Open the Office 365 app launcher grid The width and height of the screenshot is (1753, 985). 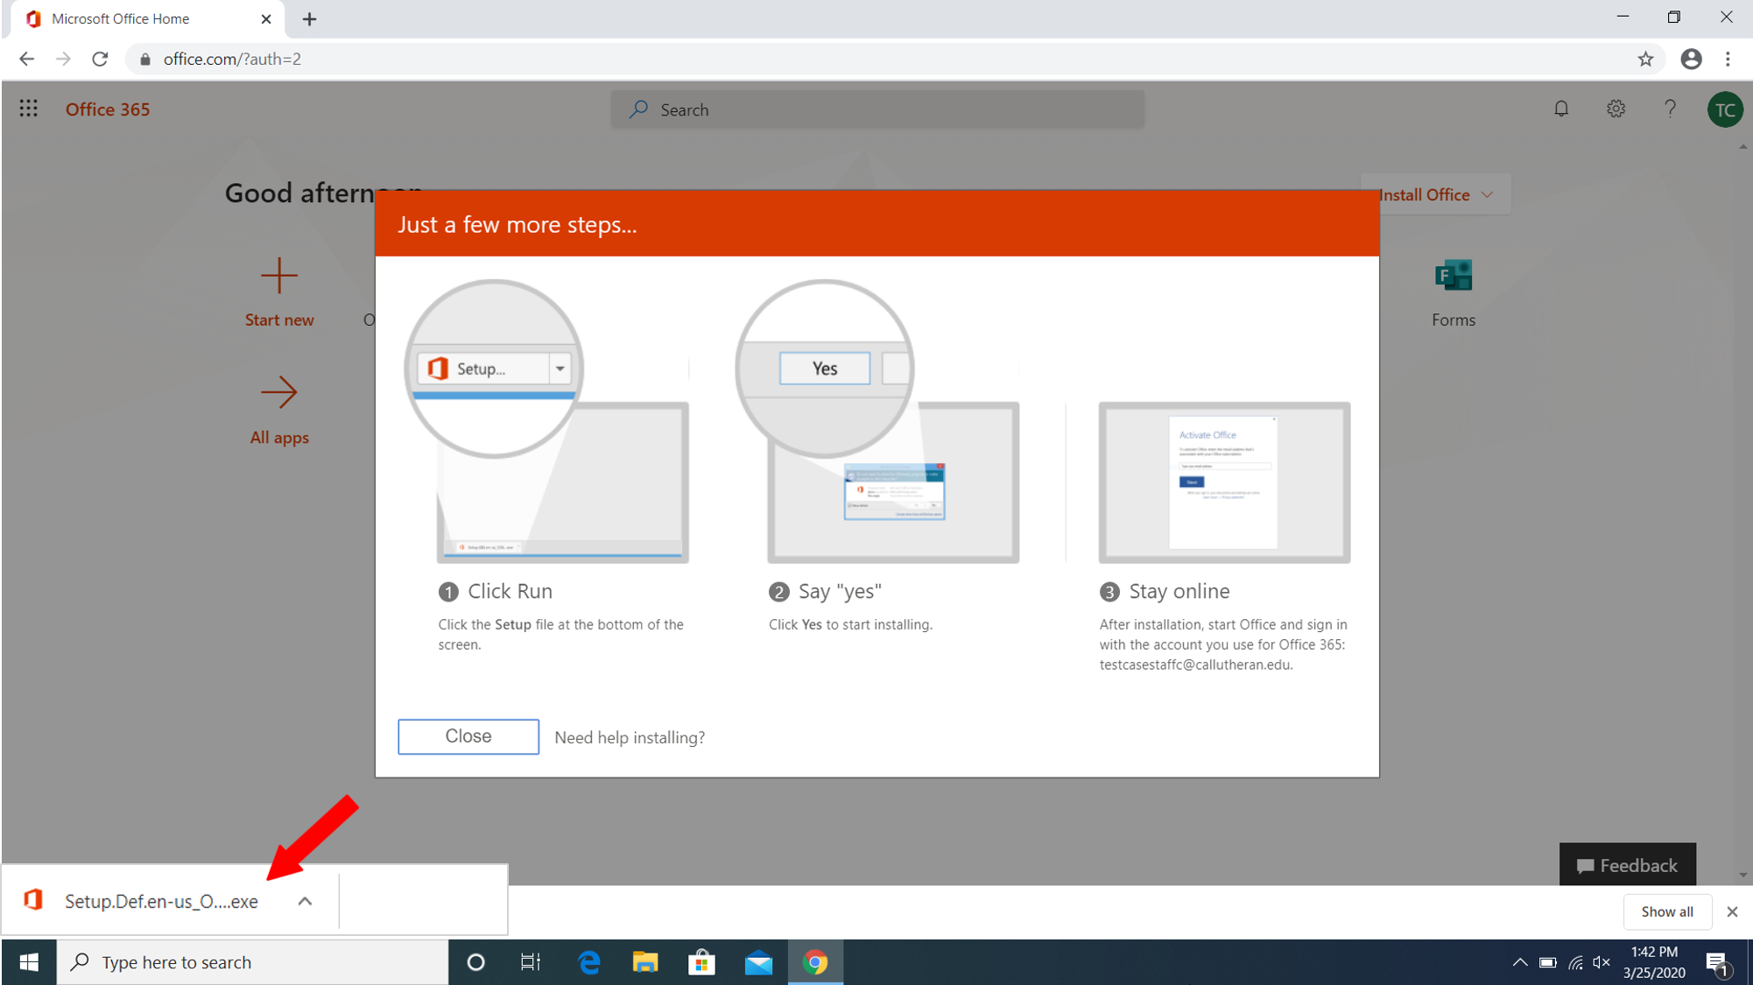[28, 109]
